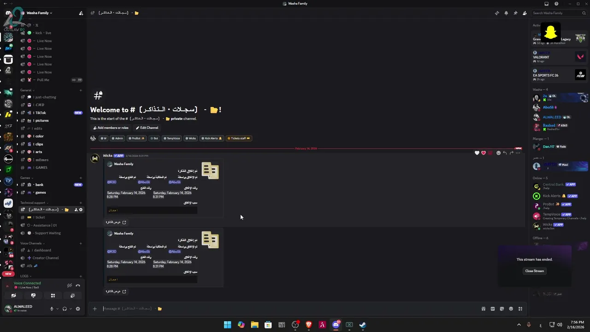This screenshot has width=590, height=332.
Task: Open the just-chatting channel
Action: coord(51,97)
